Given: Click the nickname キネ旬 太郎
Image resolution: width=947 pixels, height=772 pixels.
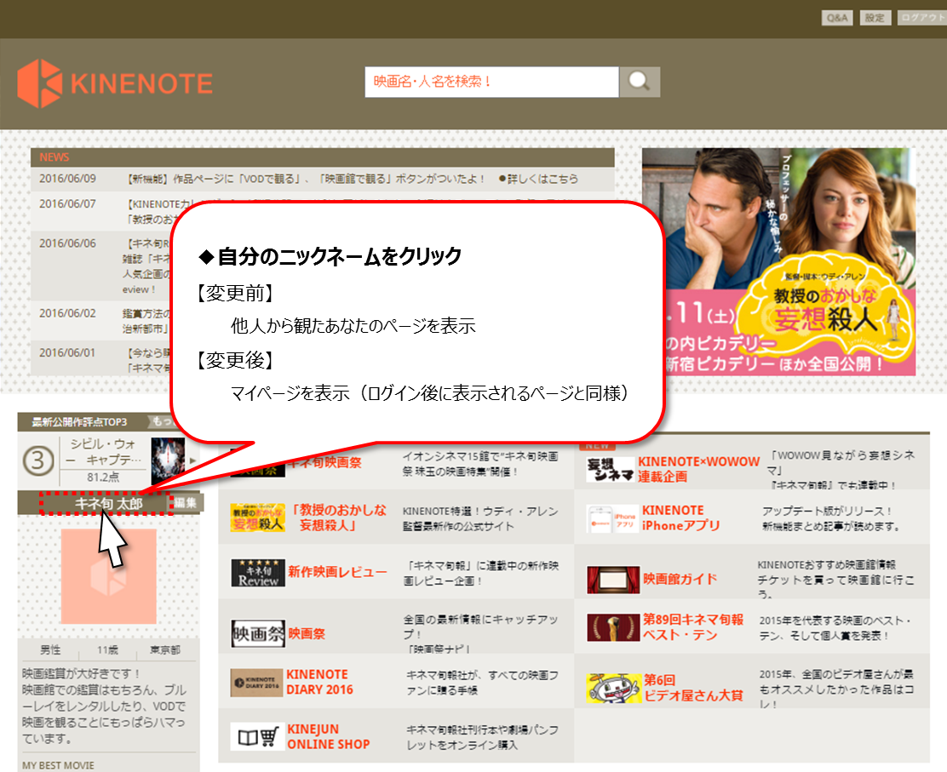Looking at the screenshot, I should coord(108,504).
